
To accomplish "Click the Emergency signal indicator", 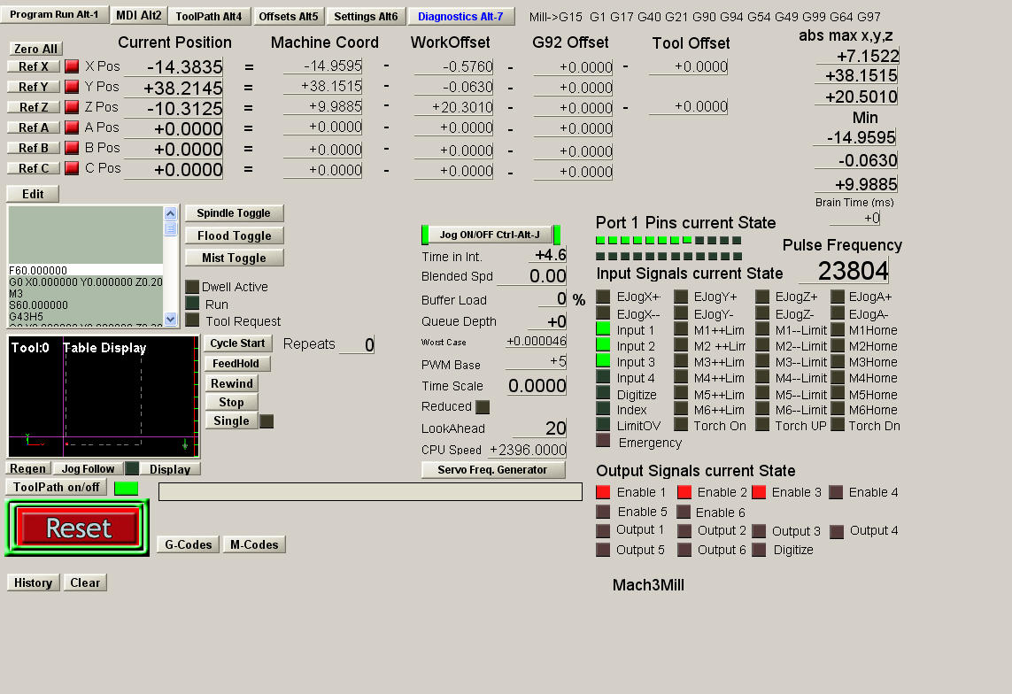I will pyautogui.click(x=603, y=441).
